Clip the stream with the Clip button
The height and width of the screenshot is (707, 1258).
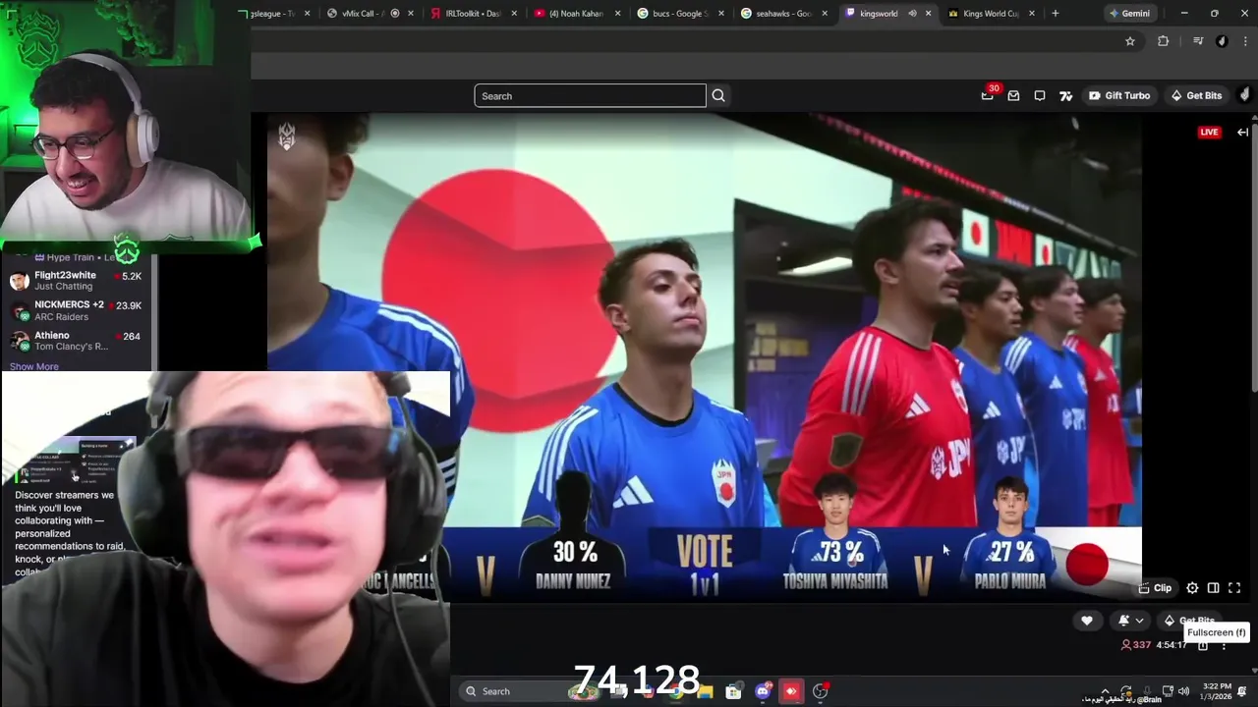[1155, 588]
